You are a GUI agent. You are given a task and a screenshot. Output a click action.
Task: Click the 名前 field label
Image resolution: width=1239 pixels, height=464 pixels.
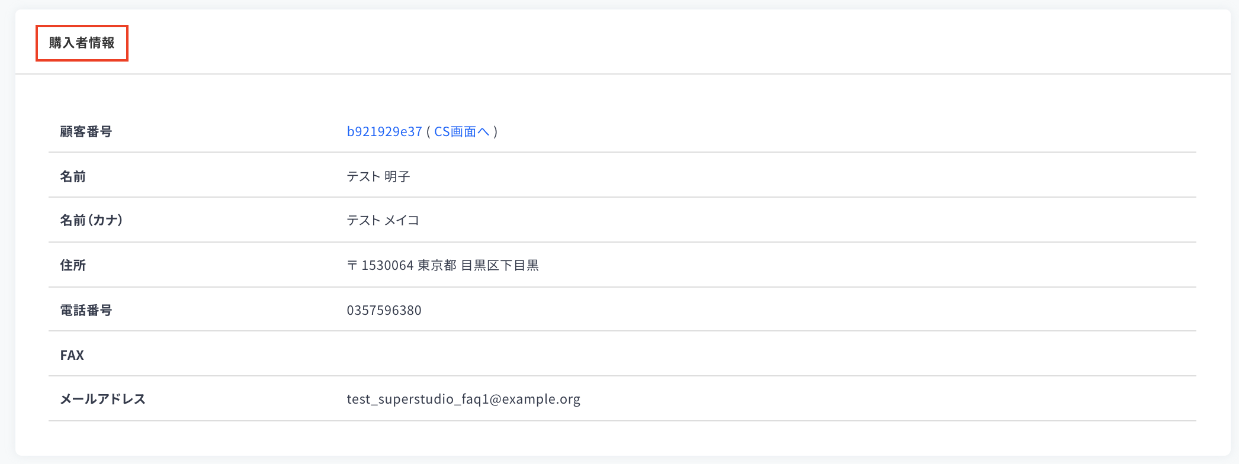click(73, 176)
